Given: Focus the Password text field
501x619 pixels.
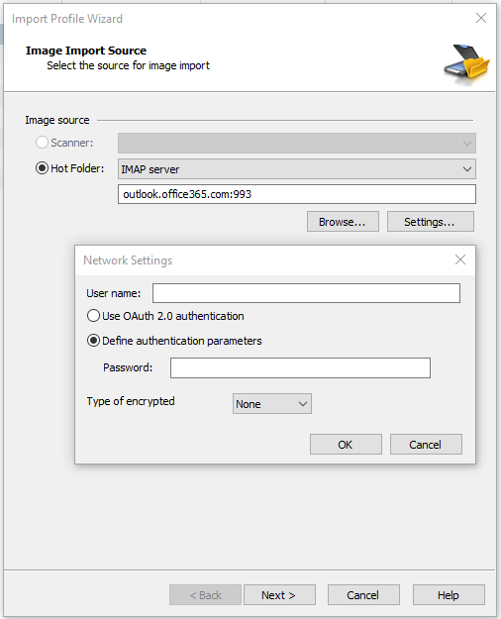Looking at the screenshot, I should coord(300,367).
